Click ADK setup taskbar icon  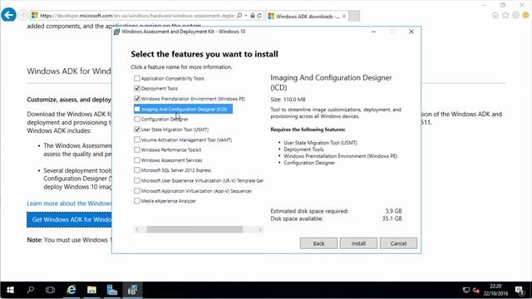[x=132, y=290]
